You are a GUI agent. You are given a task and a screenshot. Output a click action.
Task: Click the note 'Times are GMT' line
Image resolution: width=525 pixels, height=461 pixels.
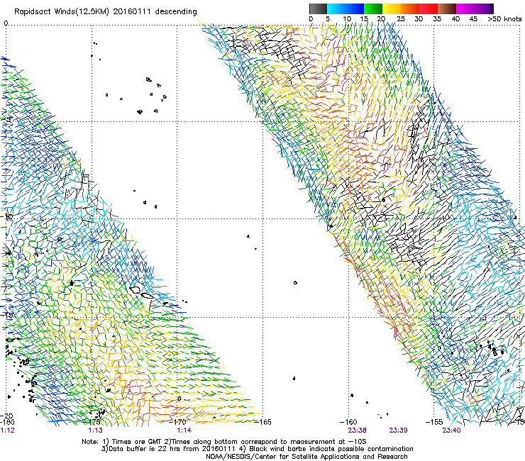tap(224, 442)
